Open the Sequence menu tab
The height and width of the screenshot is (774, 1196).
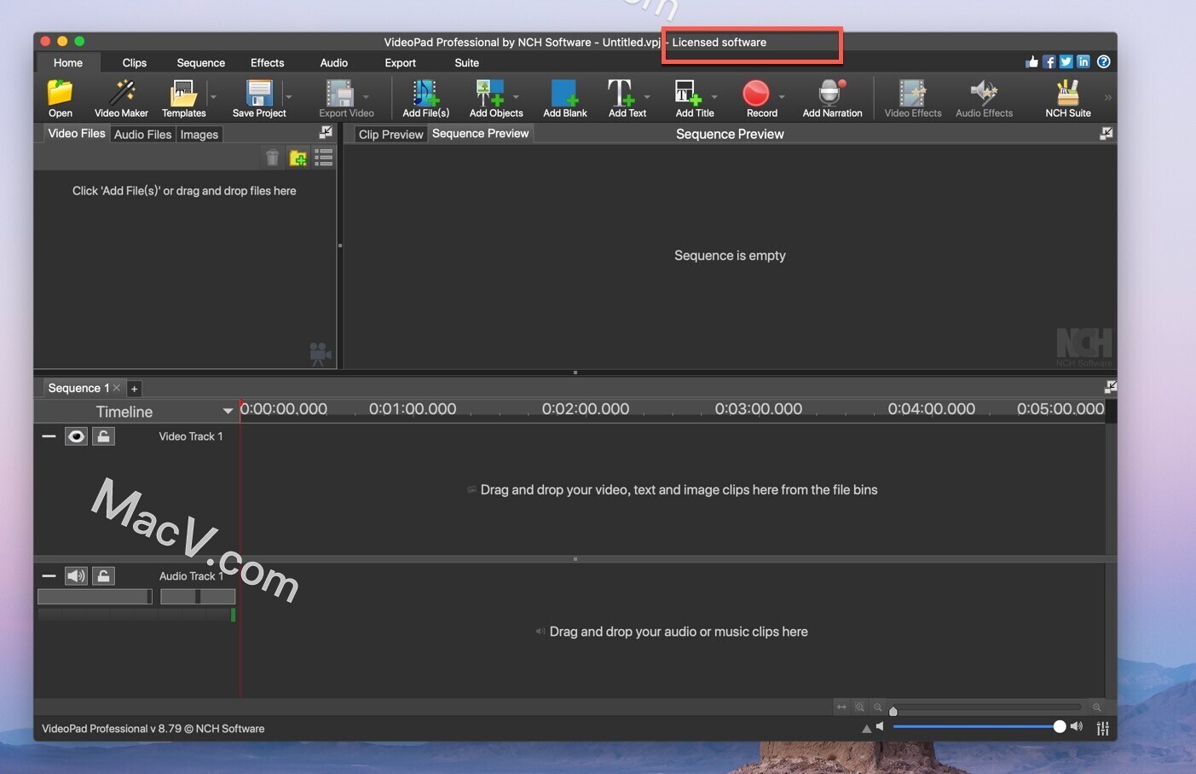201,62
